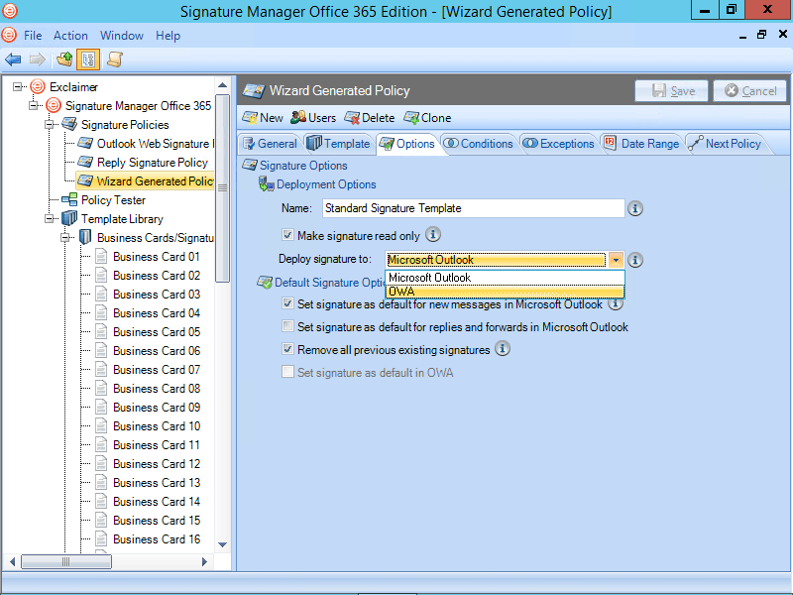Click the tree horizontal scrollbar thumb
The height and width of the screenshot is (595, 793).
pos(66,561)
